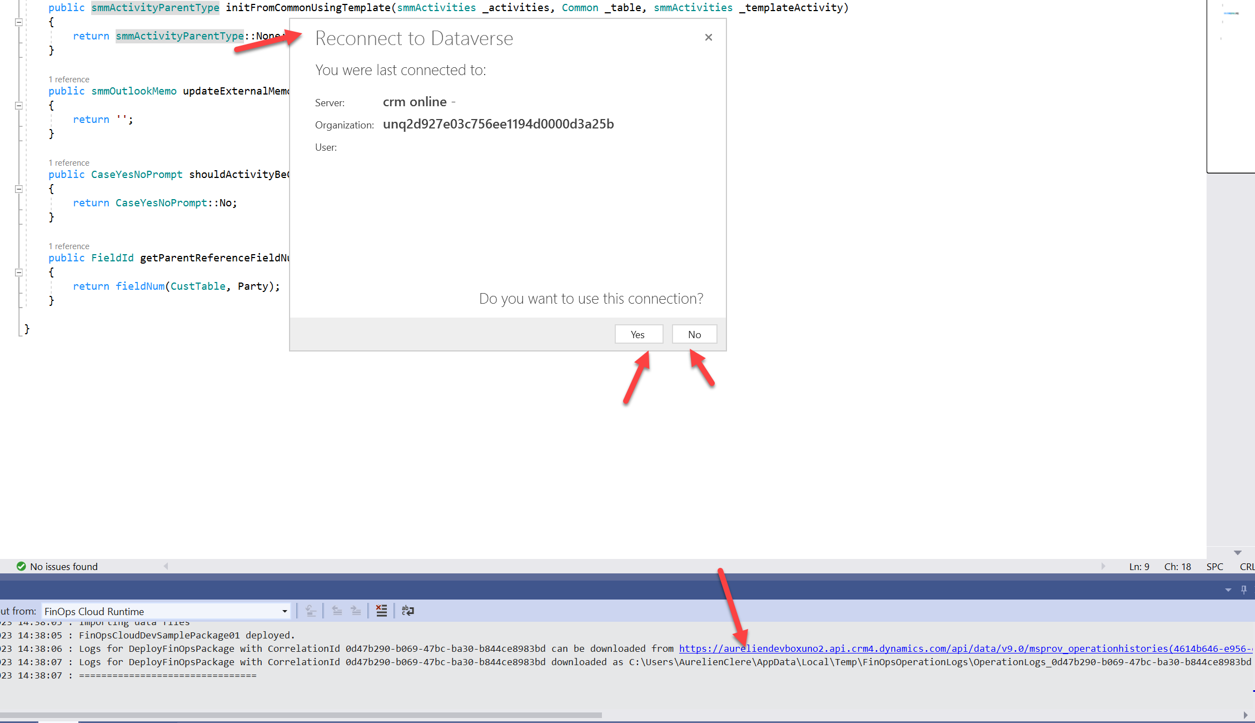Go to Next Message icon
This screenshot has height=723, width=1255.
(x=356, y=611)
